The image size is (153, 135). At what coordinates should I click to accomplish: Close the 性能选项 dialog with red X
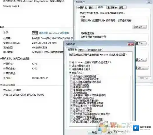tap(131, 44)
